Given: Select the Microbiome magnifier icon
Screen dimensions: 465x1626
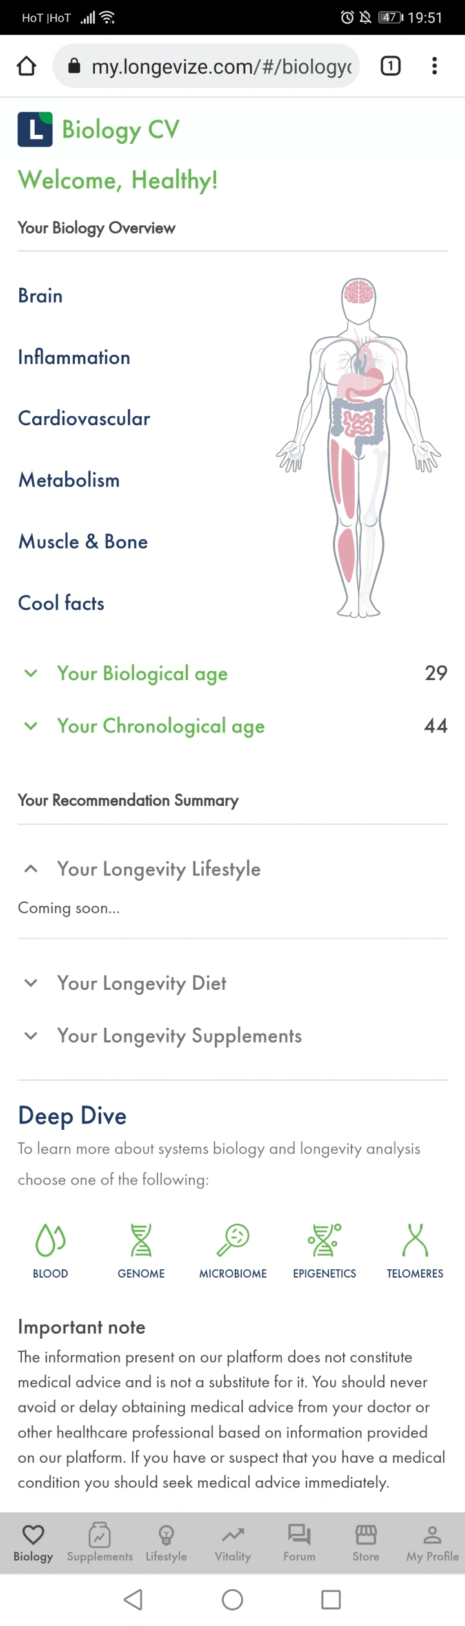Looking at the screenshot, I should (x=233, y=1240).
